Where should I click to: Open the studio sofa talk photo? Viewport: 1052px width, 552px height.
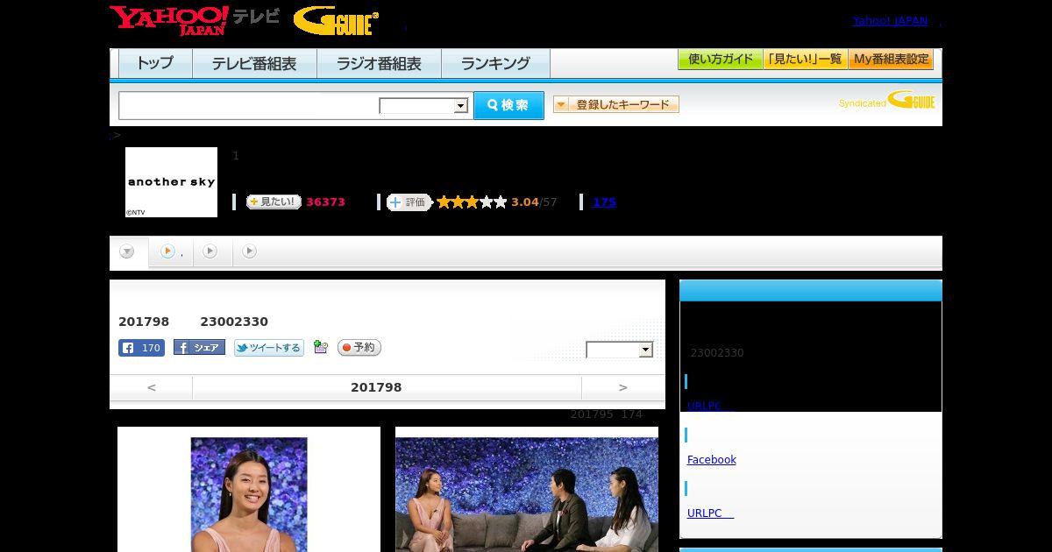click(x=527, y=494)
